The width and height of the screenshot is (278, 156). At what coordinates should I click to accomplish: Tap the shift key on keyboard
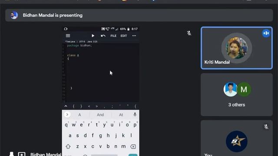click(68, 146)
